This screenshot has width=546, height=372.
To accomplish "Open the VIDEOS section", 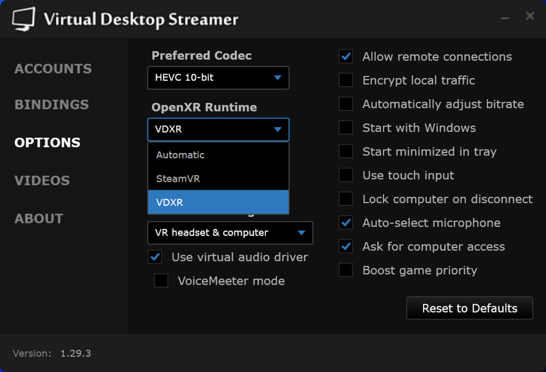I will tap(42, 181).
